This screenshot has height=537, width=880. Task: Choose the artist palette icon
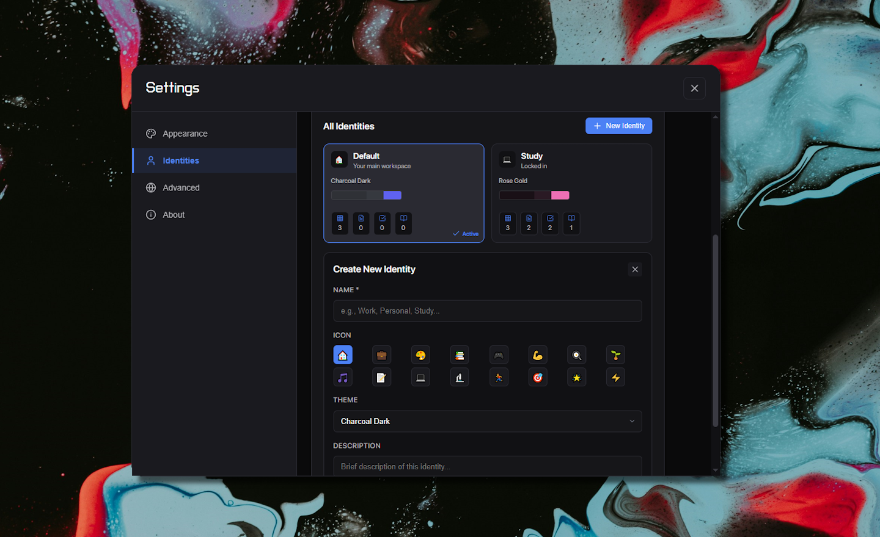pos(420,355)
